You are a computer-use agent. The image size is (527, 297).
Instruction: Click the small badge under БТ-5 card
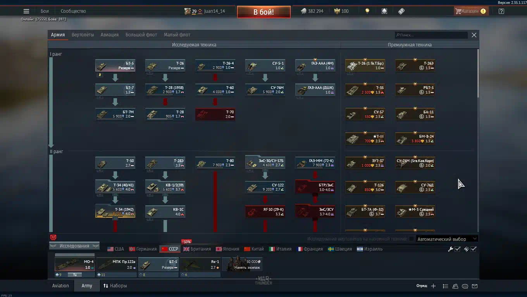tap(100, 75)
